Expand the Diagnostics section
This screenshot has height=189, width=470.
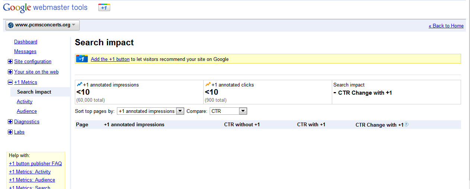(10, 122)
